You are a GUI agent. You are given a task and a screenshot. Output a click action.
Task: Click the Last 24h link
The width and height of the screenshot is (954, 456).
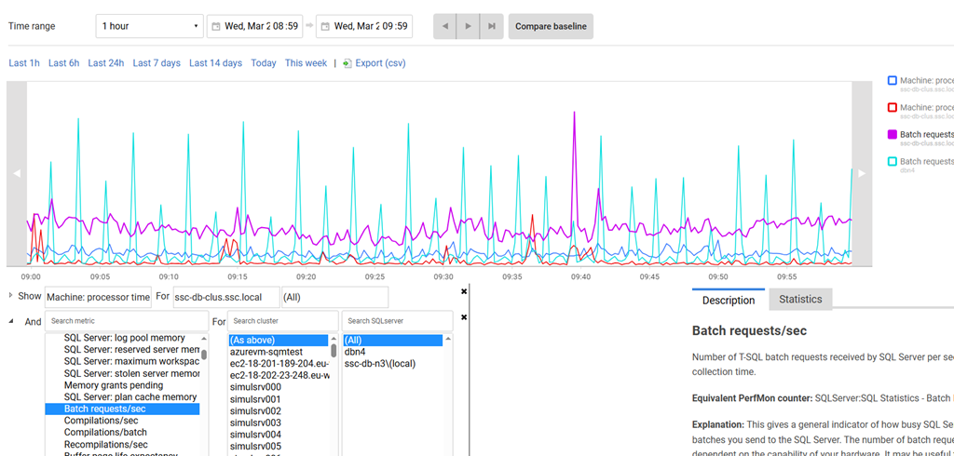coord(106,63)
